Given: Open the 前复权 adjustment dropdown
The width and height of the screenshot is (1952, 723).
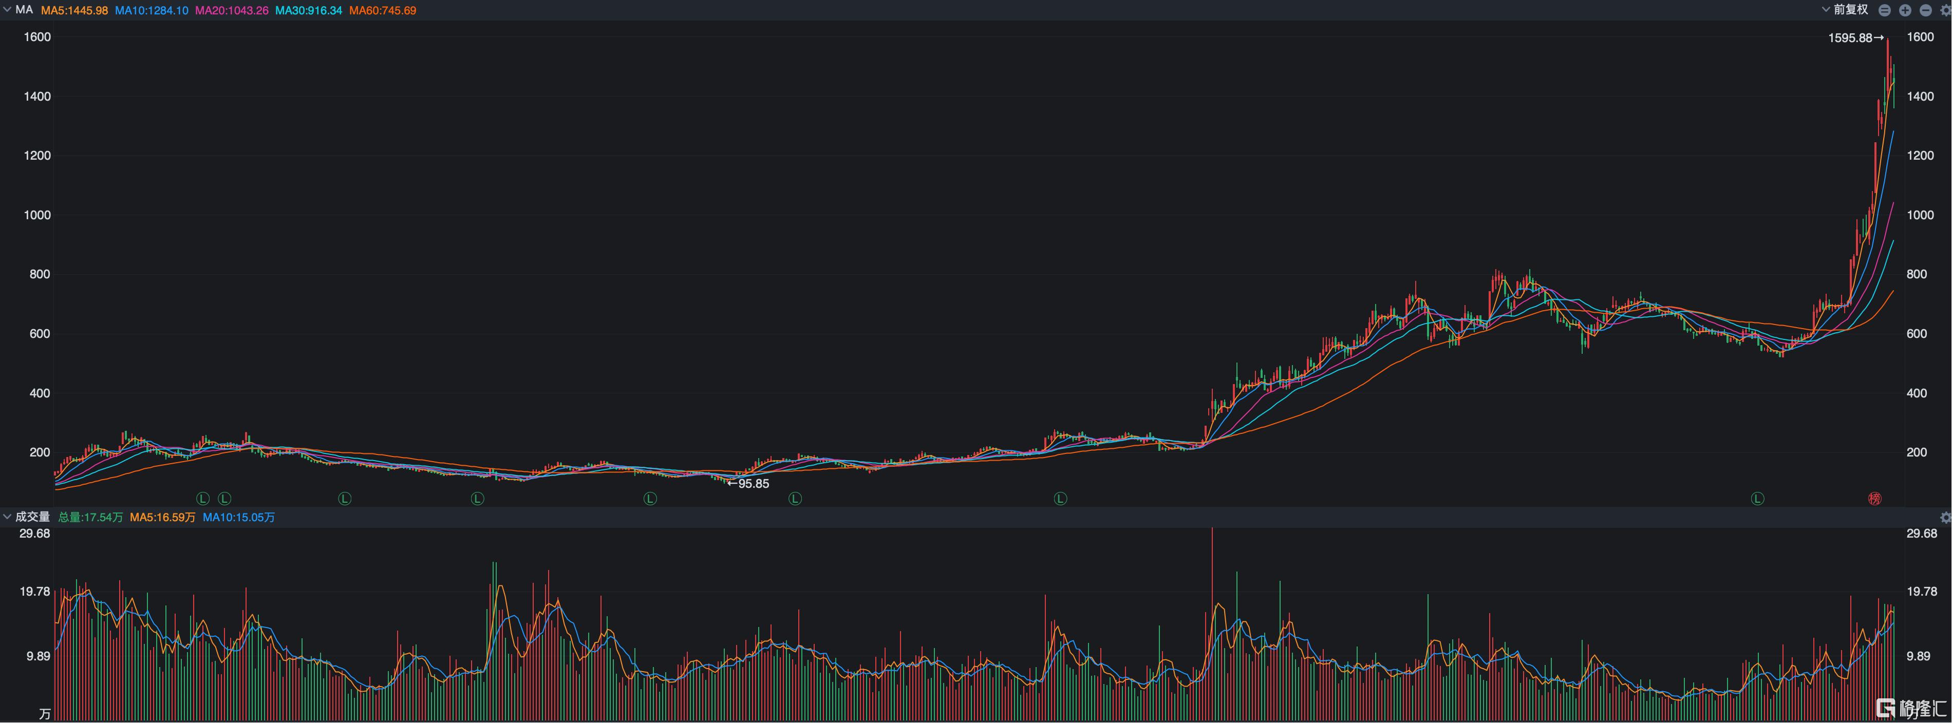Looking at the screenshot, I should point(1845,9).
